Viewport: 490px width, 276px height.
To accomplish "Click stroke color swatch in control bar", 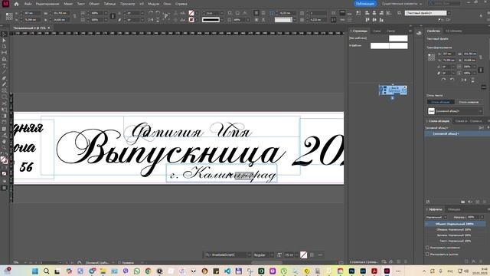I will coord(191,20).
